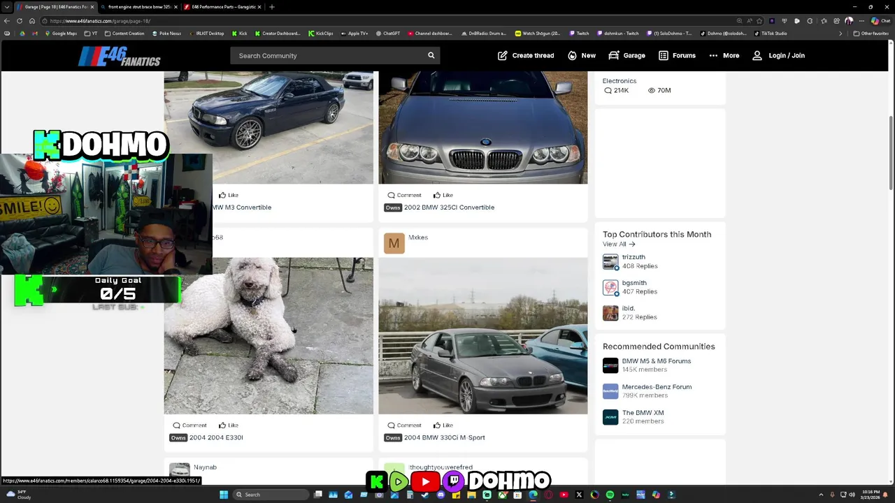Go to the browser Home icon
This screenshot has height=503, width=895.
pos(32,21)
